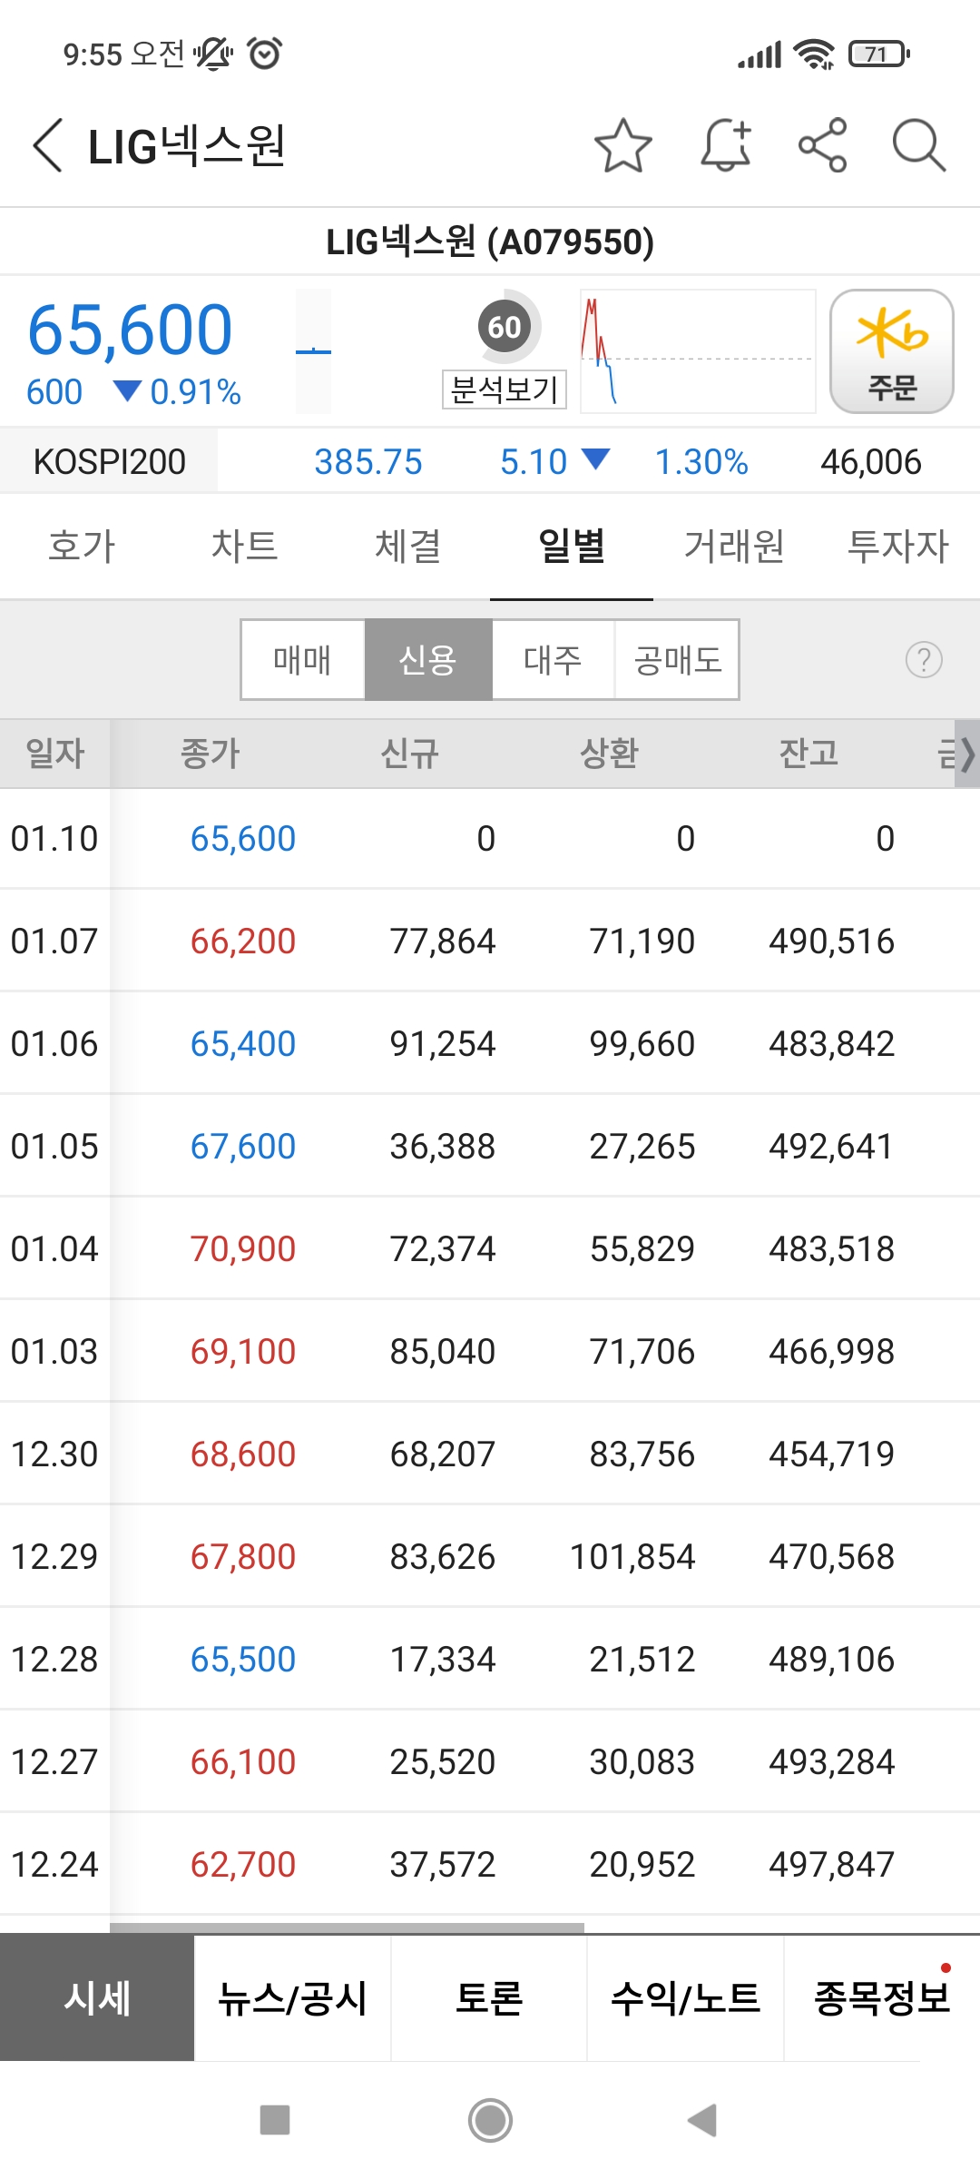
Task: Tap closing price 70,900
Action: 243,1248
